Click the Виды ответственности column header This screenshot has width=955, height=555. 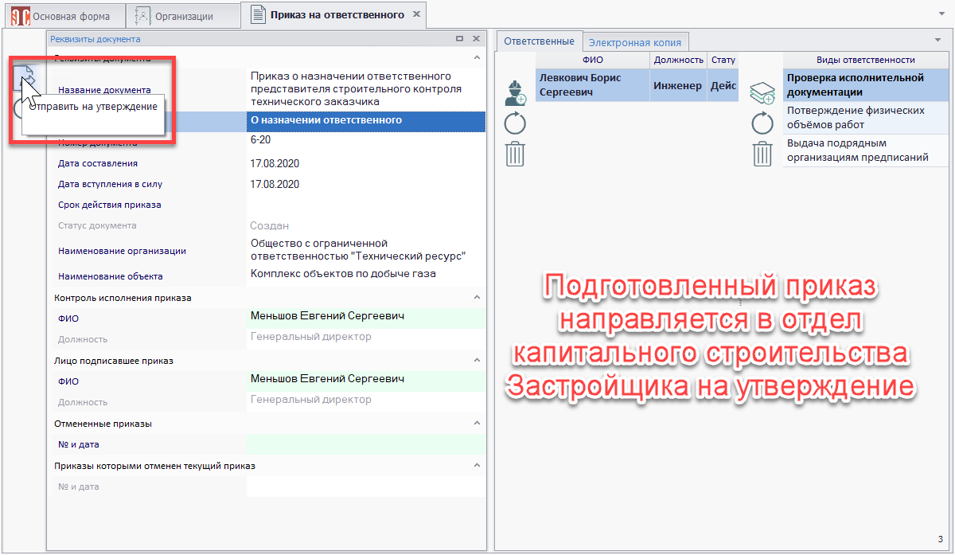[866, 60]
